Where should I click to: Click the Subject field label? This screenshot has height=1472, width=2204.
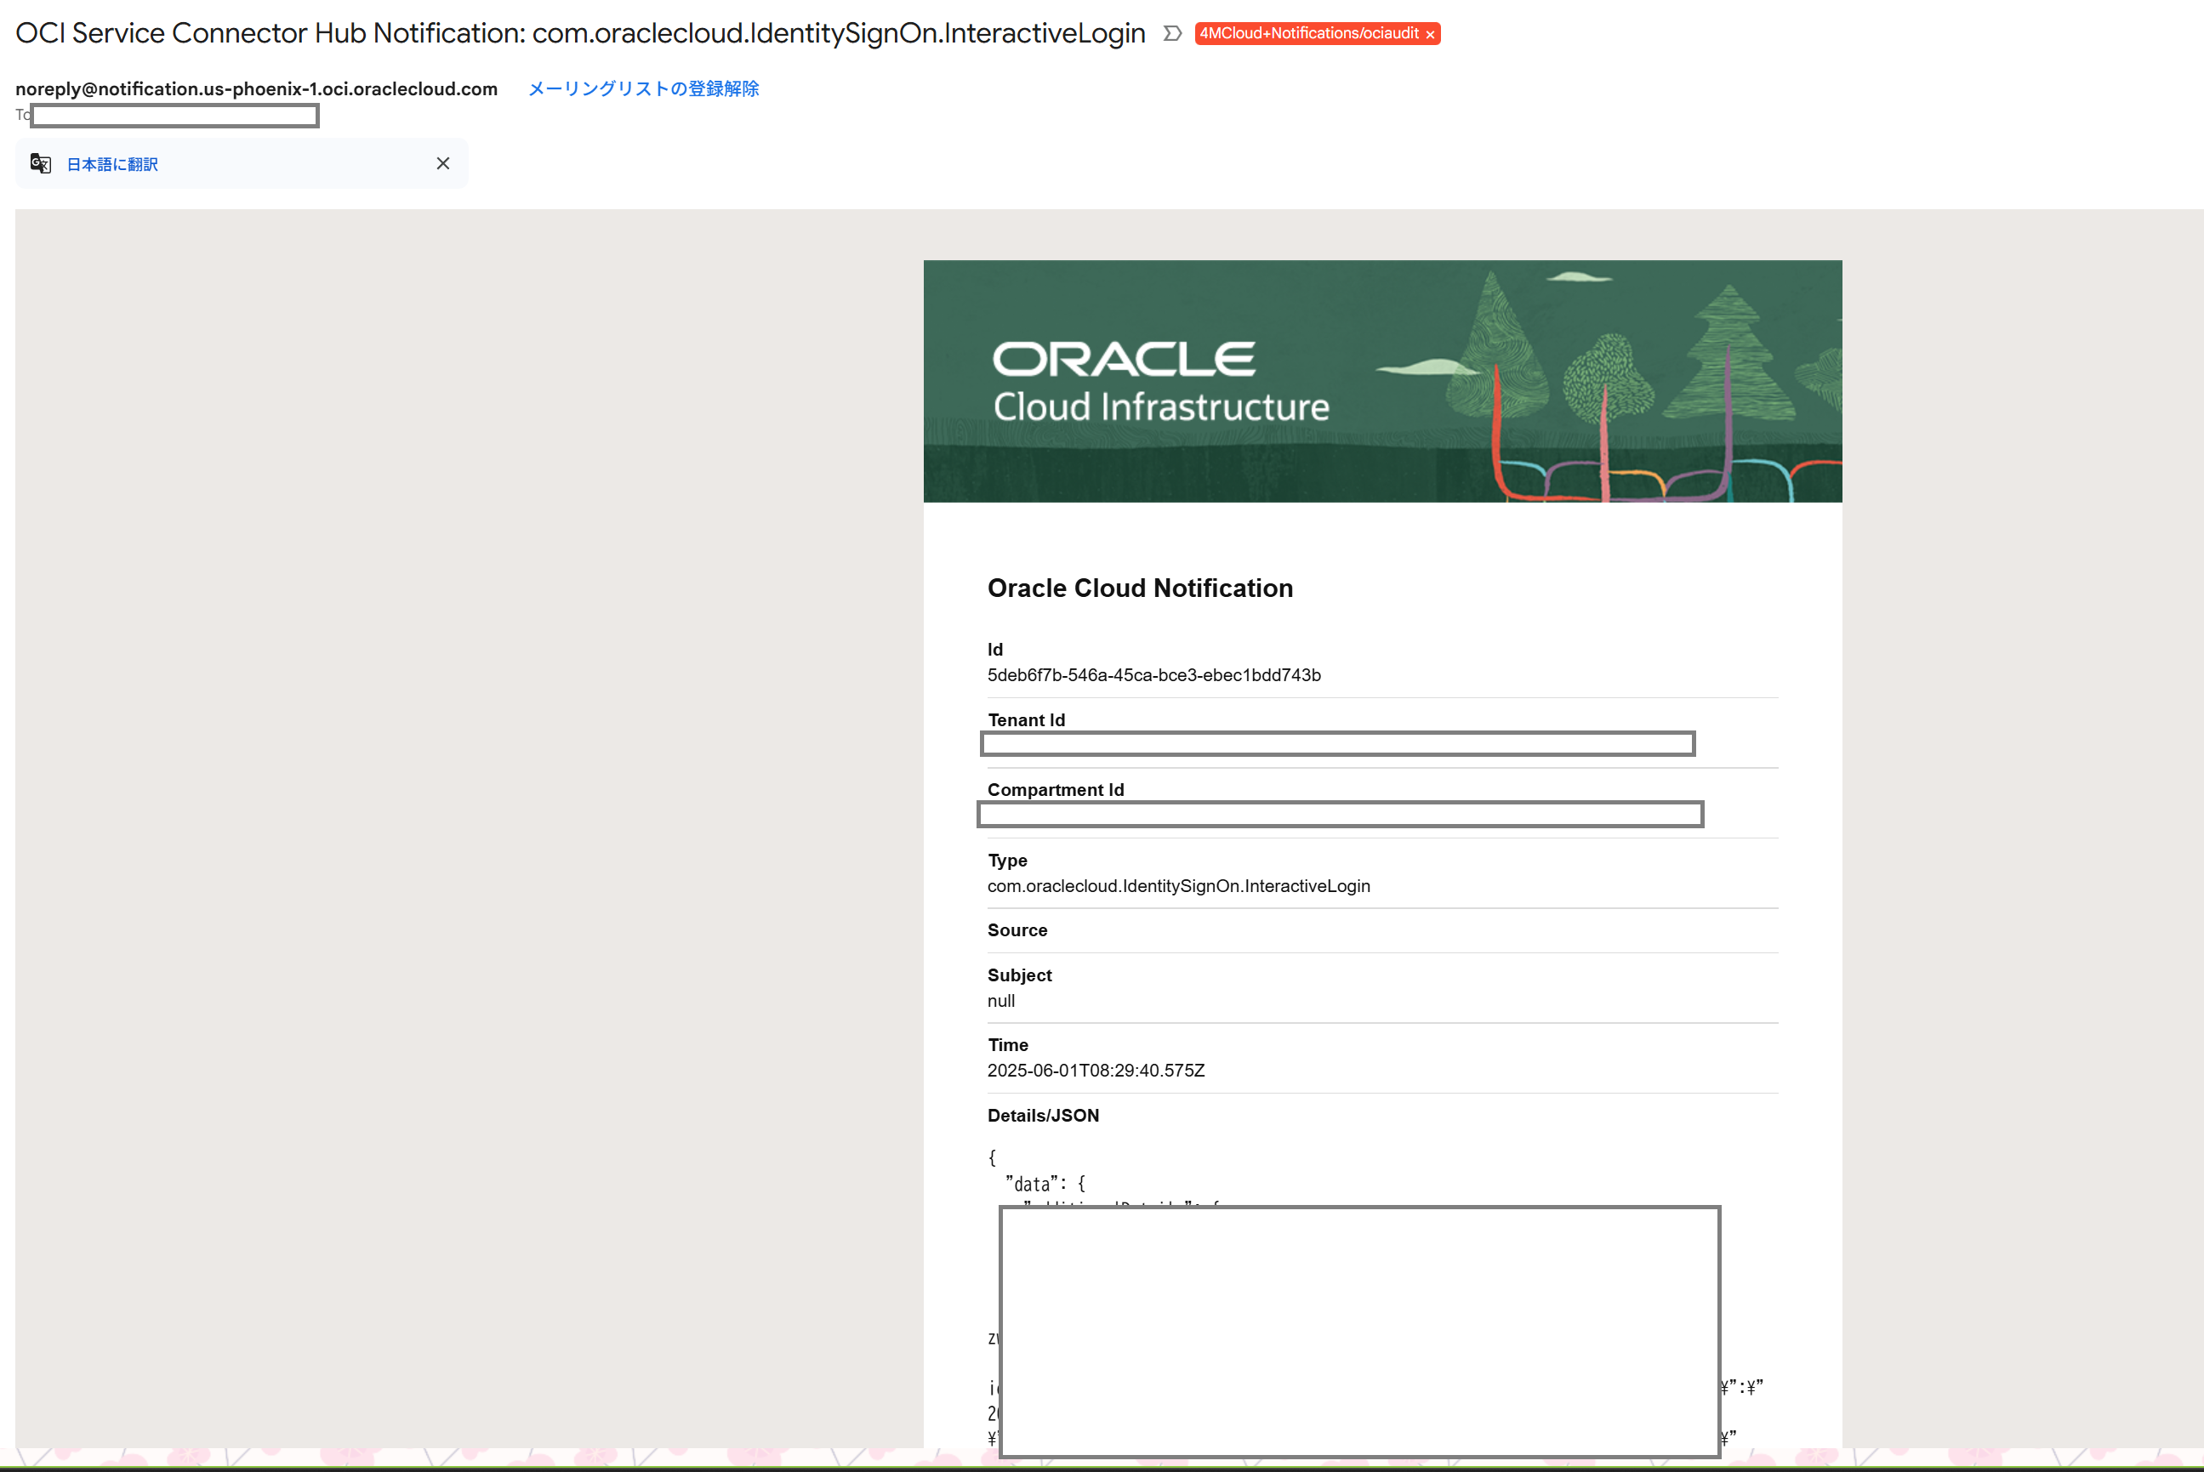click(x=1019, y=975)
